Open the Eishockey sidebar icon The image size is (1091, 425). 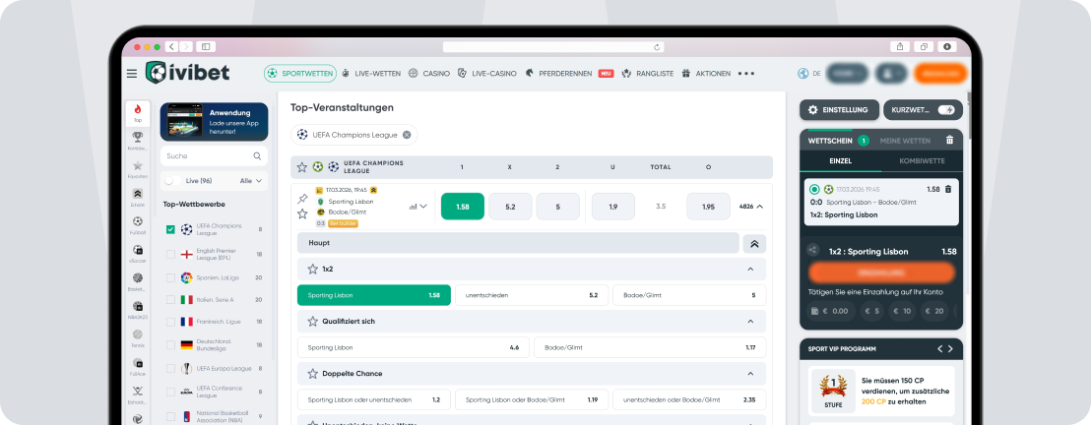pos(138,395)
